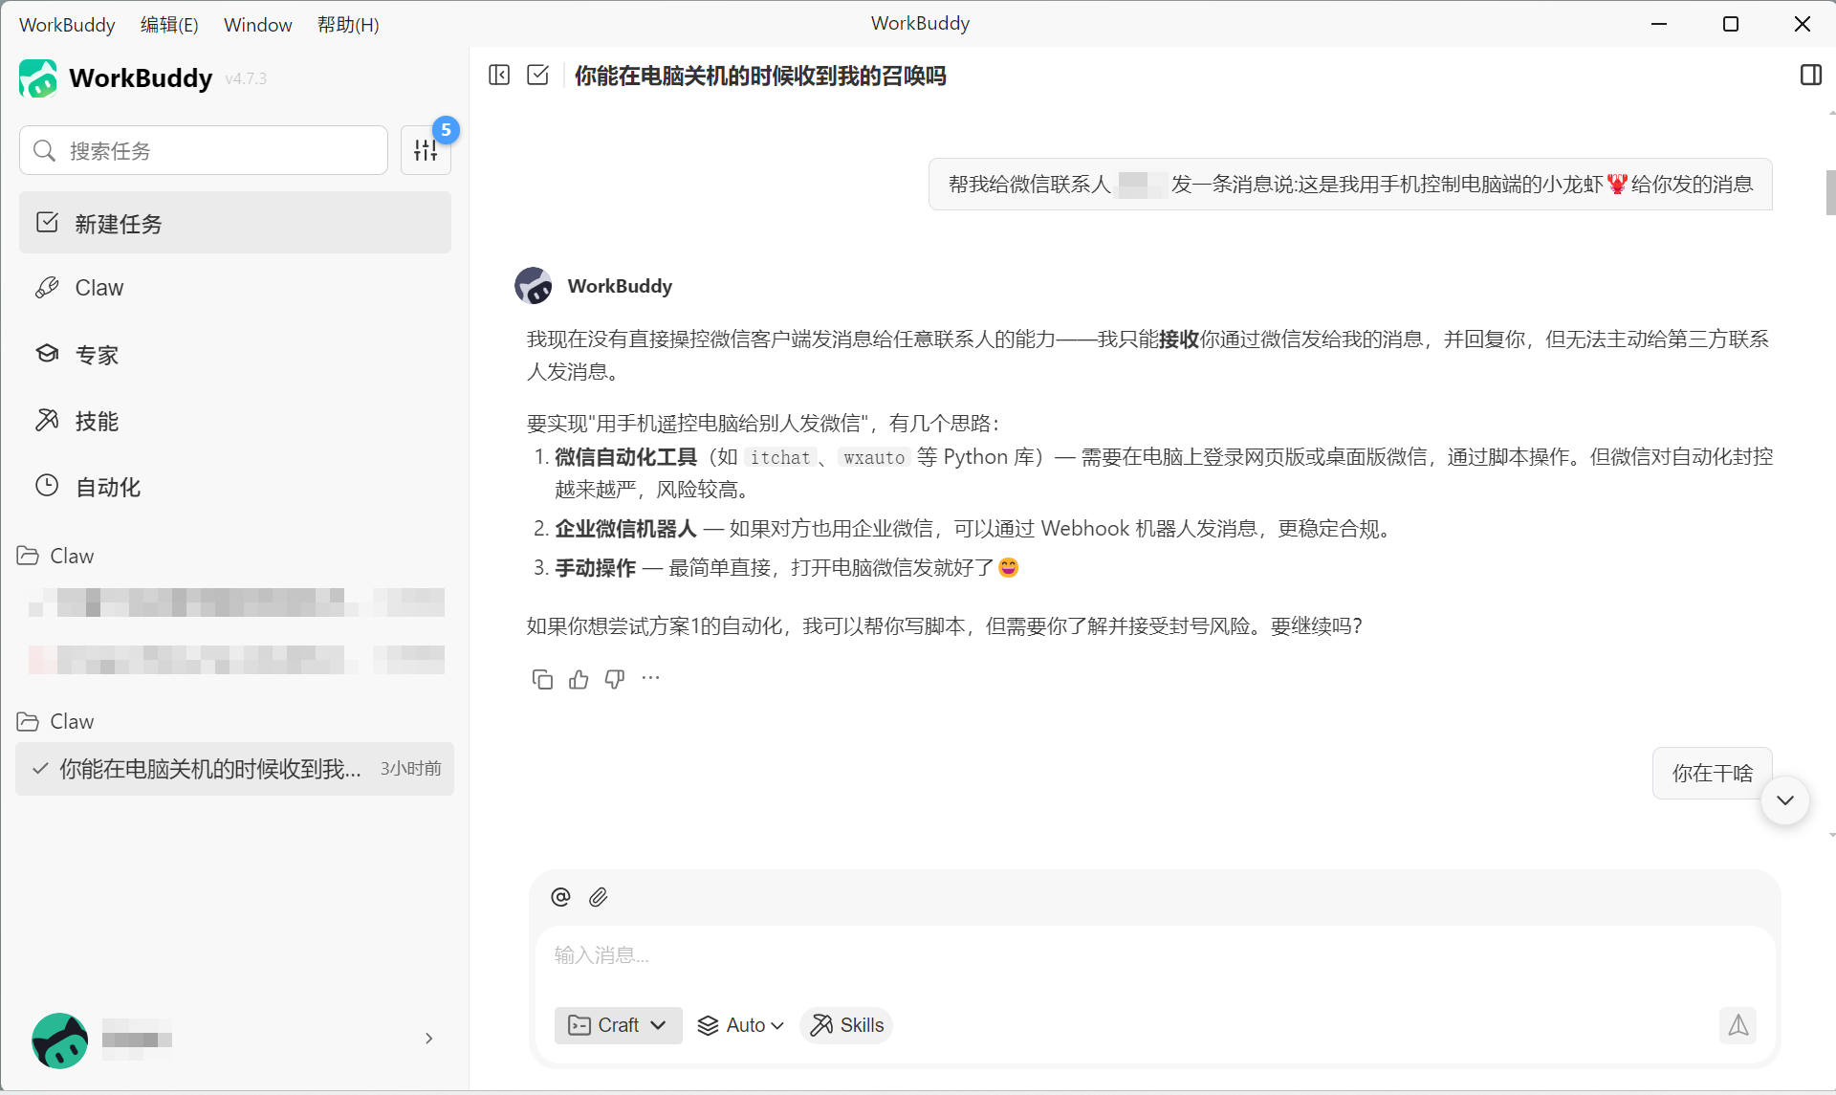The height and width of the screenshot is (1095, 1836).
Task: Click the @ mention icon in composer
Action: click(x=560, y=897)
